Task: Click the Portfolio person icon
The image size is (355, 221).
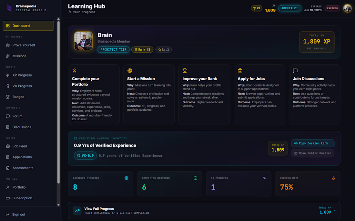Action: (x=8, y=187)
